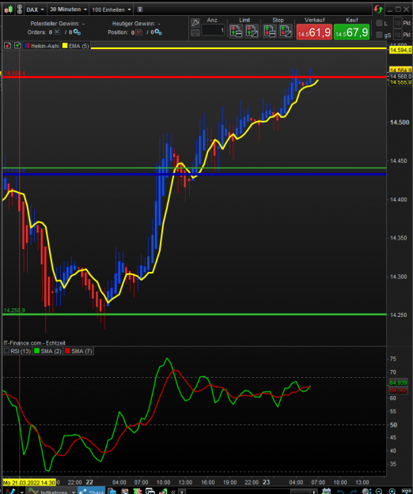Viewport: 413px width, 494px height.
Task: Click the keyboard icon below the wrench
Action: click(x=195, y=32)
